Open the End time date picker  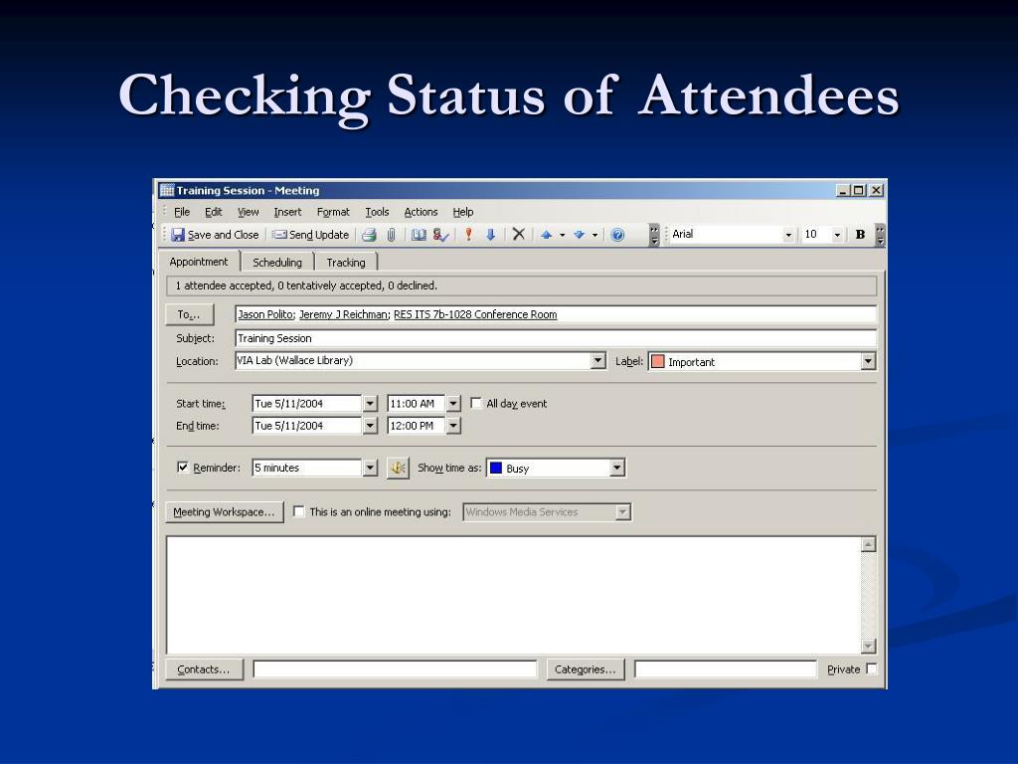[x=370, y=426]
